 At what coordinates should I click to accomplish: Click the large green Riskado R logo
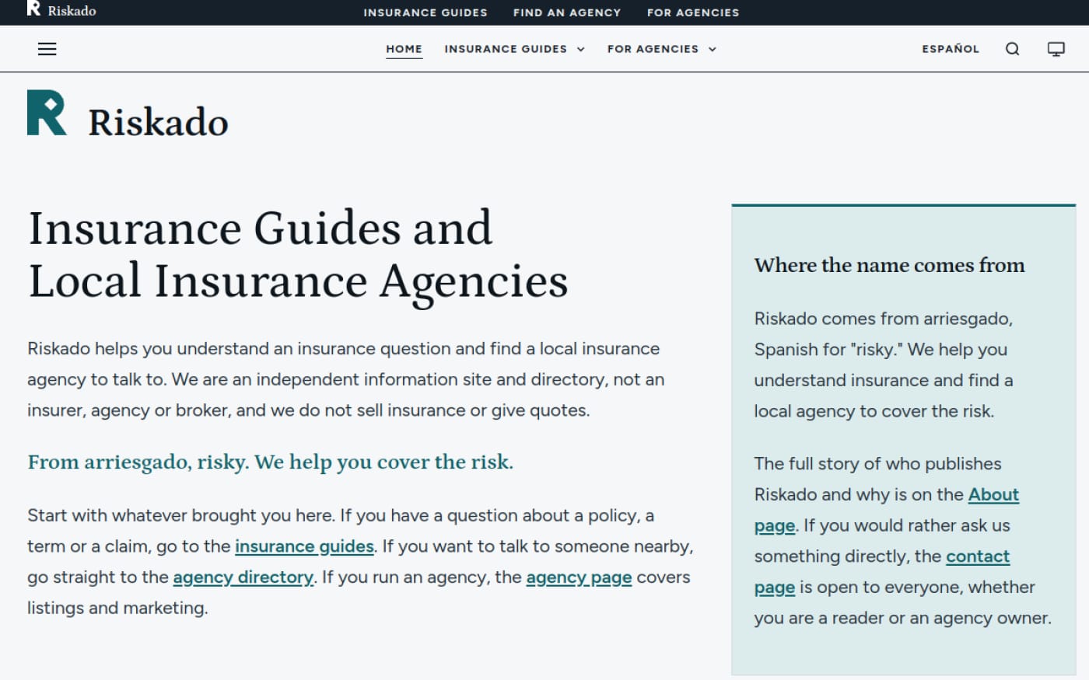click(x=47, y=113)
